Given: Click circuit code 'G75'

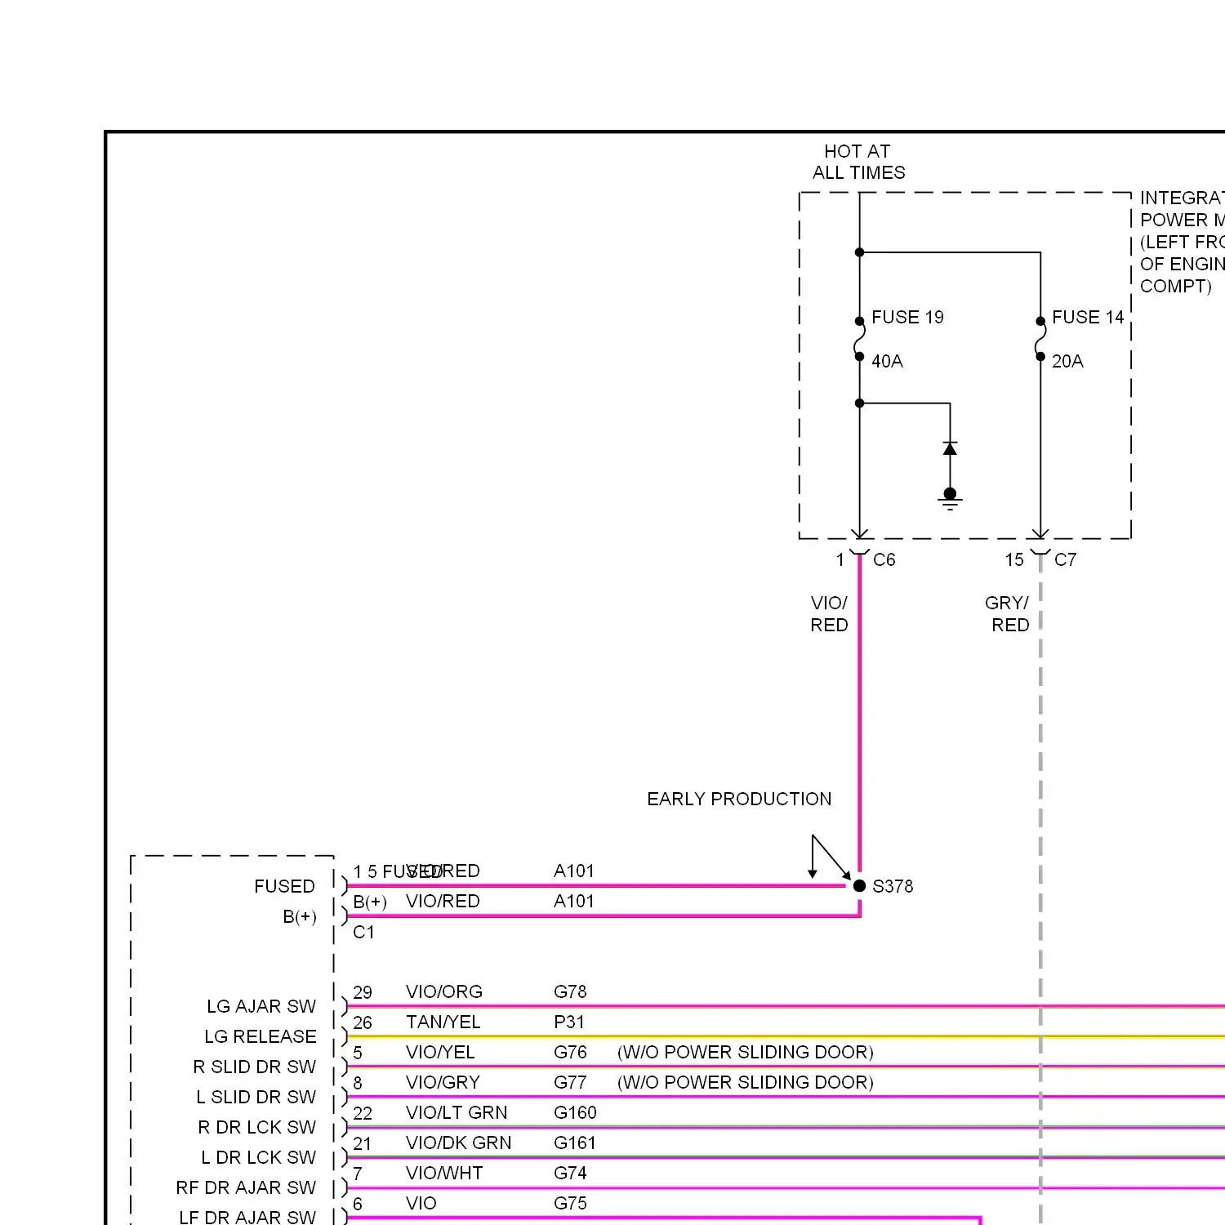Looking at the screenshot, I should (570, 1203).
